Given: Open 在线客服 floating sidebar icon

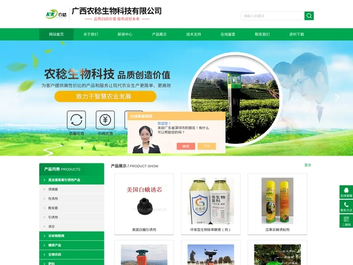Looking at the screenshot, I should [346, 192].
